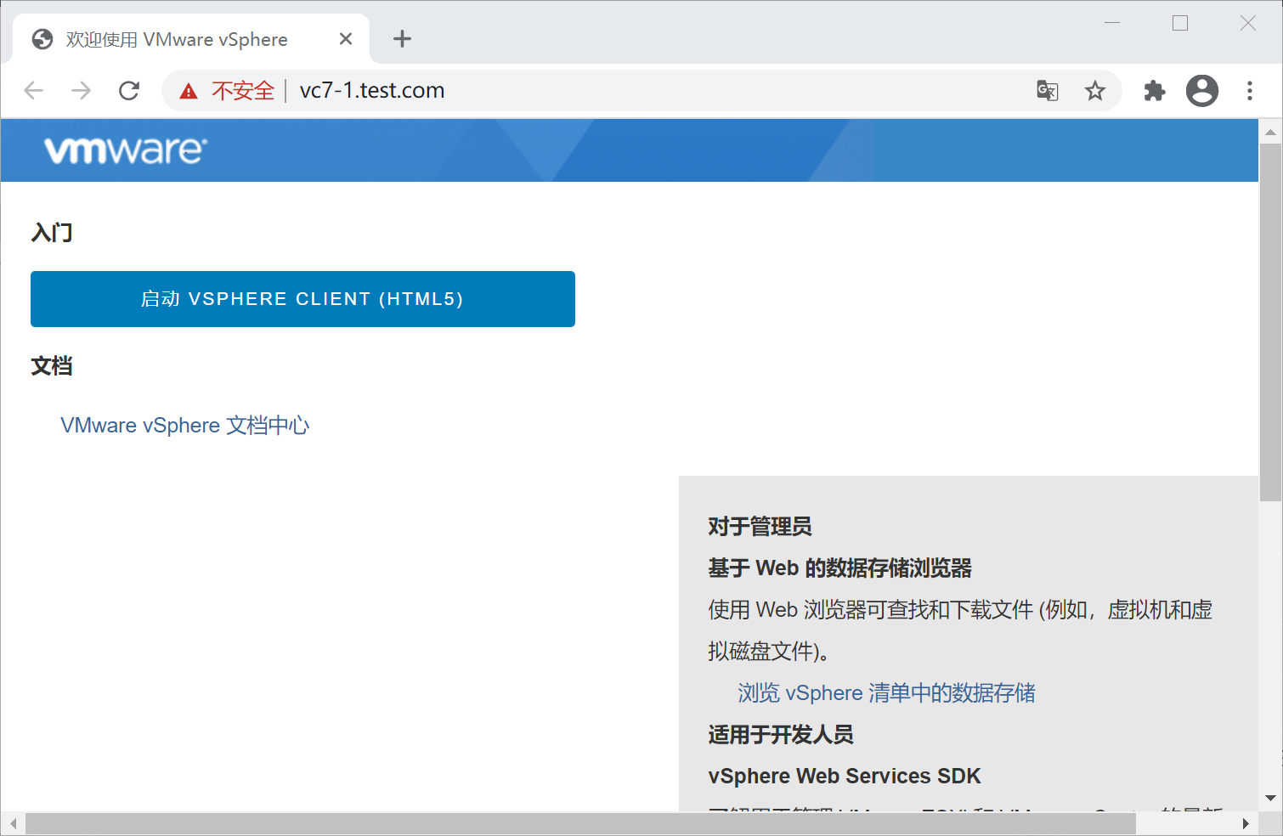Close the Chrome window
The width and height of the screenshot is (1283, 836).
[x=1247, y=23]
